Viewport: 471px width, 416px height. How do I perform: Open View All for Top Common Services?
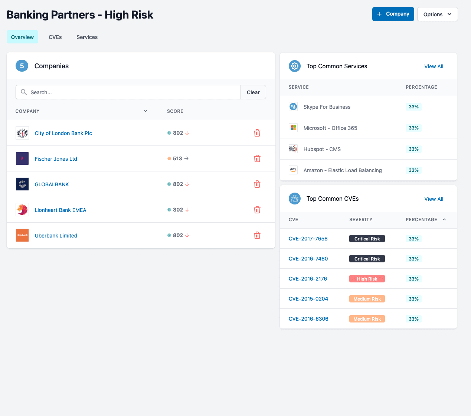[434, 66]
